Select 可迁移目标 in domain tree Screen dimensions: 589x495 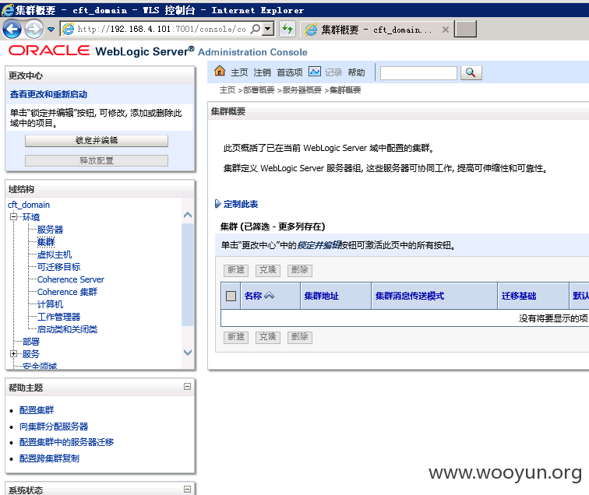(58, 267)
